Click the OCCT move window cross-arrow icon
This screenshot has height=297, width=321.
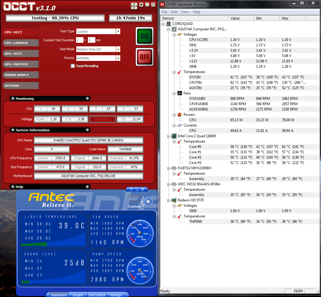pos(134,6)
